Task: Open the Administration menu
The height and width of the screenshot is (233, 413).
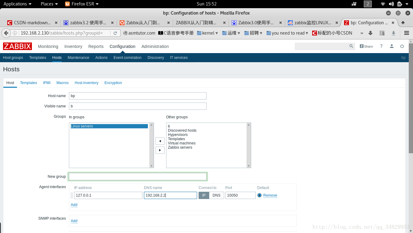Action: coord(155,46)
